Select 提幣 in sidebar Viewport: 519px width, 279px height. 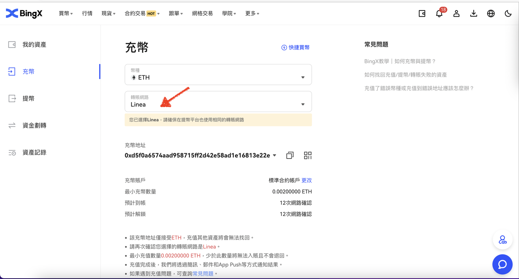click(x=28, y=99)
